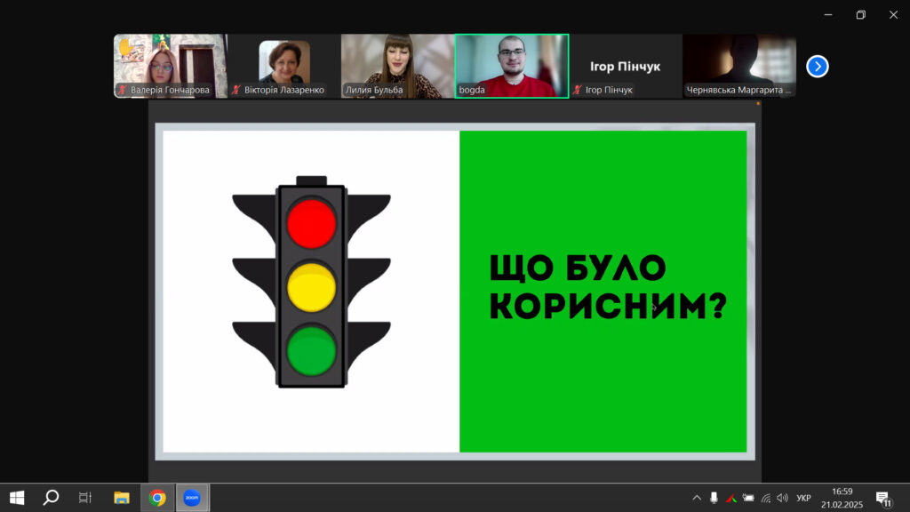Viewport: 910px width, 512px height.
Task: Open Wi-Fi network settings in tray
Action: tap(766, 498)
